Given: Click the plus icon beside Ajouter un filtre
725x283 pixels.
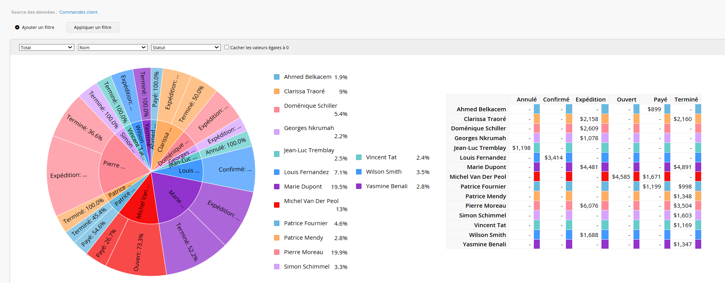Looking at the screenshot, I should click(x=17, y=27).
